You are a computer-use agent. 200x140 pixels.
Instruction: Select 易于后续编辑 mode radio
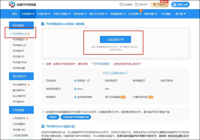point(103,97)
